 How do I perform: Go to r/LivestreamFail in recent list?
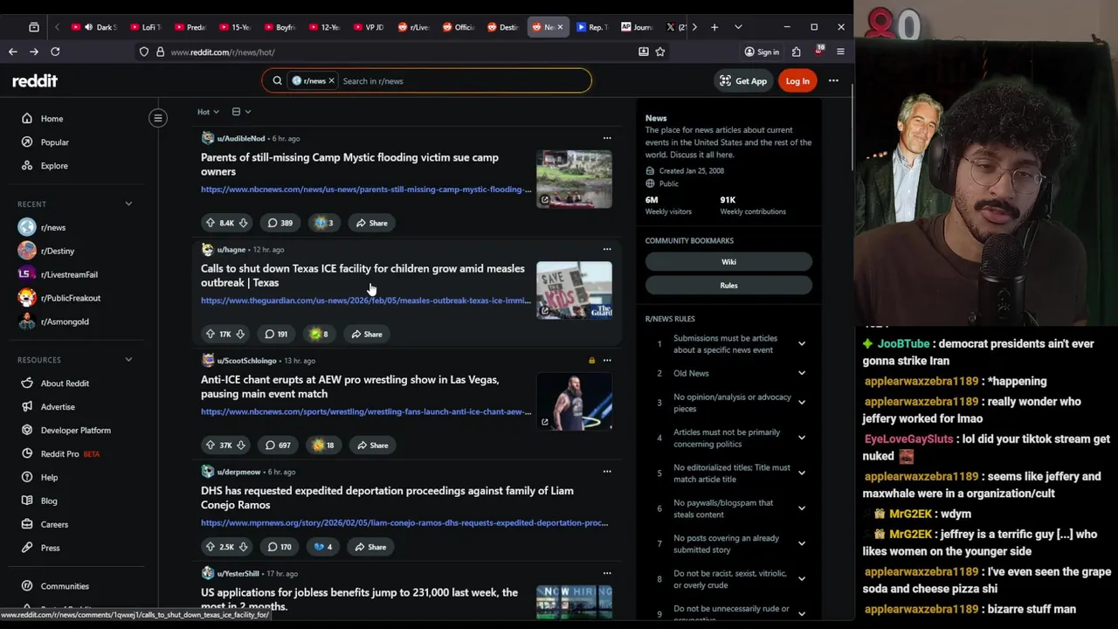69,274
